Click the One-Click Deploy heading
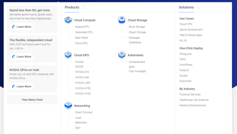Image resolution: width=237 pixels, height=134 pixels. point(191,48)
